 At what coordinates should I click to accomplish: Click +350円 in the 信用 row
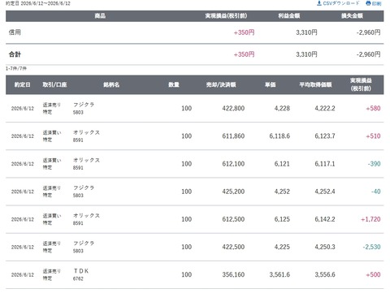244,32
